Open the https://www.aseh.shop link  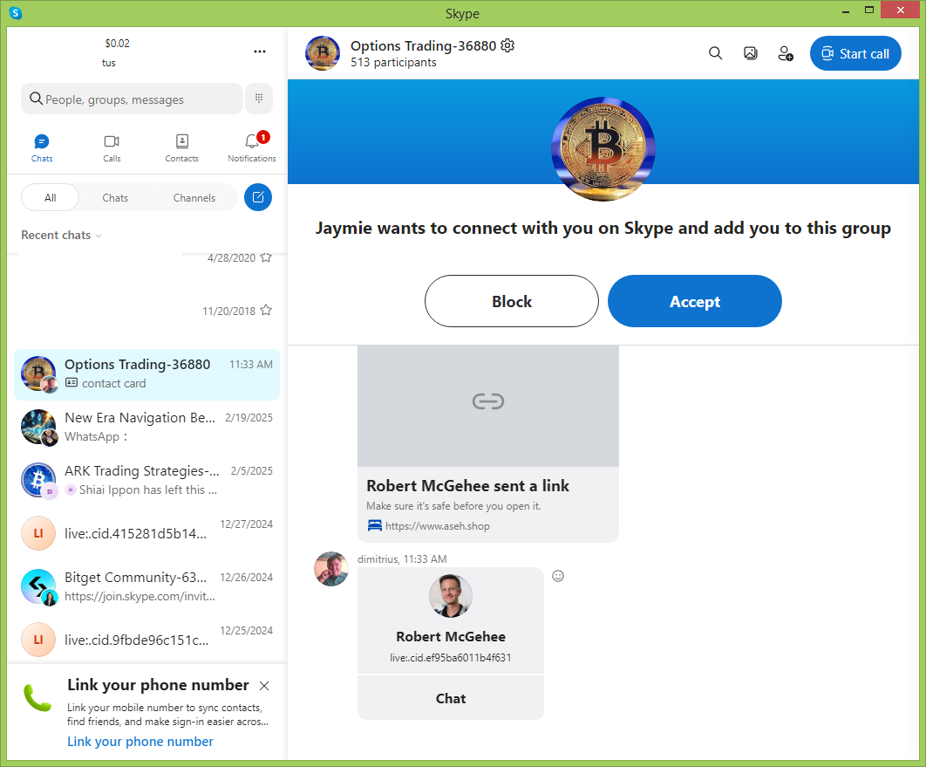tap(438, 526)
